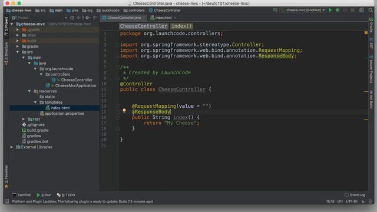
Task: Expand the build folder
Action: pos(18,41)
